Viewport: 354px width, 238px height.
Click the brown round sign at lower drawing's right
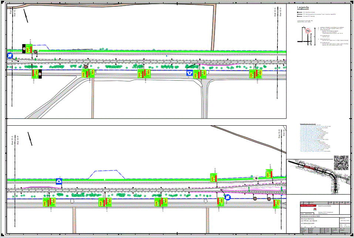(269, 199)
